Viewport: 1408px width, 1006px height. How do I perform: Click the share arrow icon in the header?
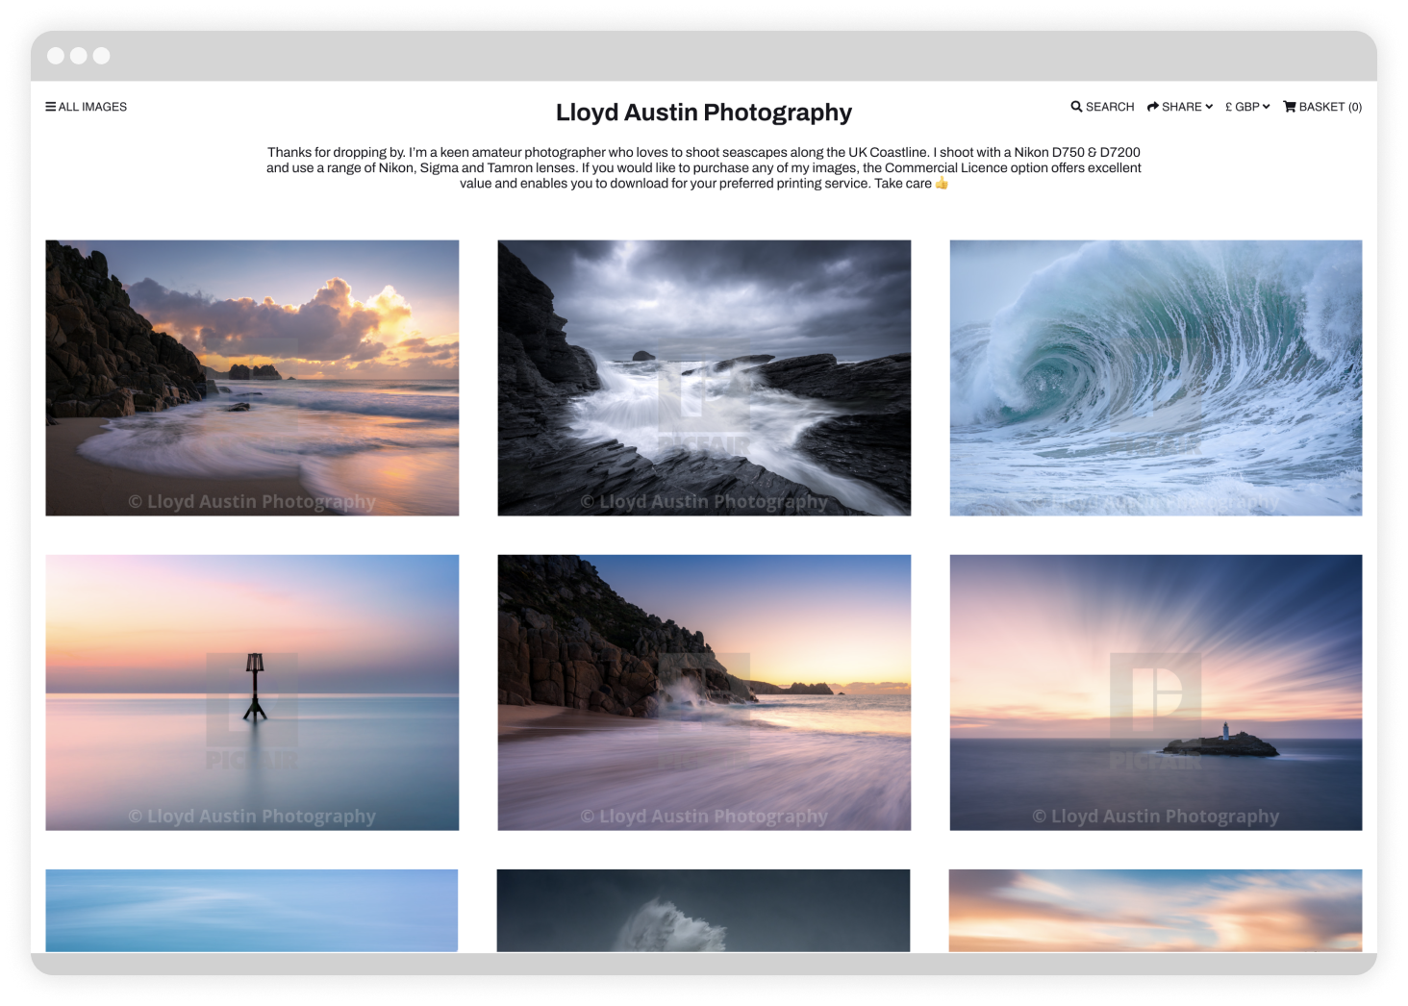[x=1150, y=106]
